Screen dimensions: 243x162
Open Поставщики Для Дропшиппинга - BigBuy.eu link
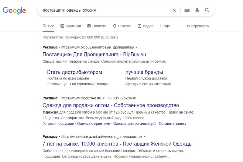(94, 55)
